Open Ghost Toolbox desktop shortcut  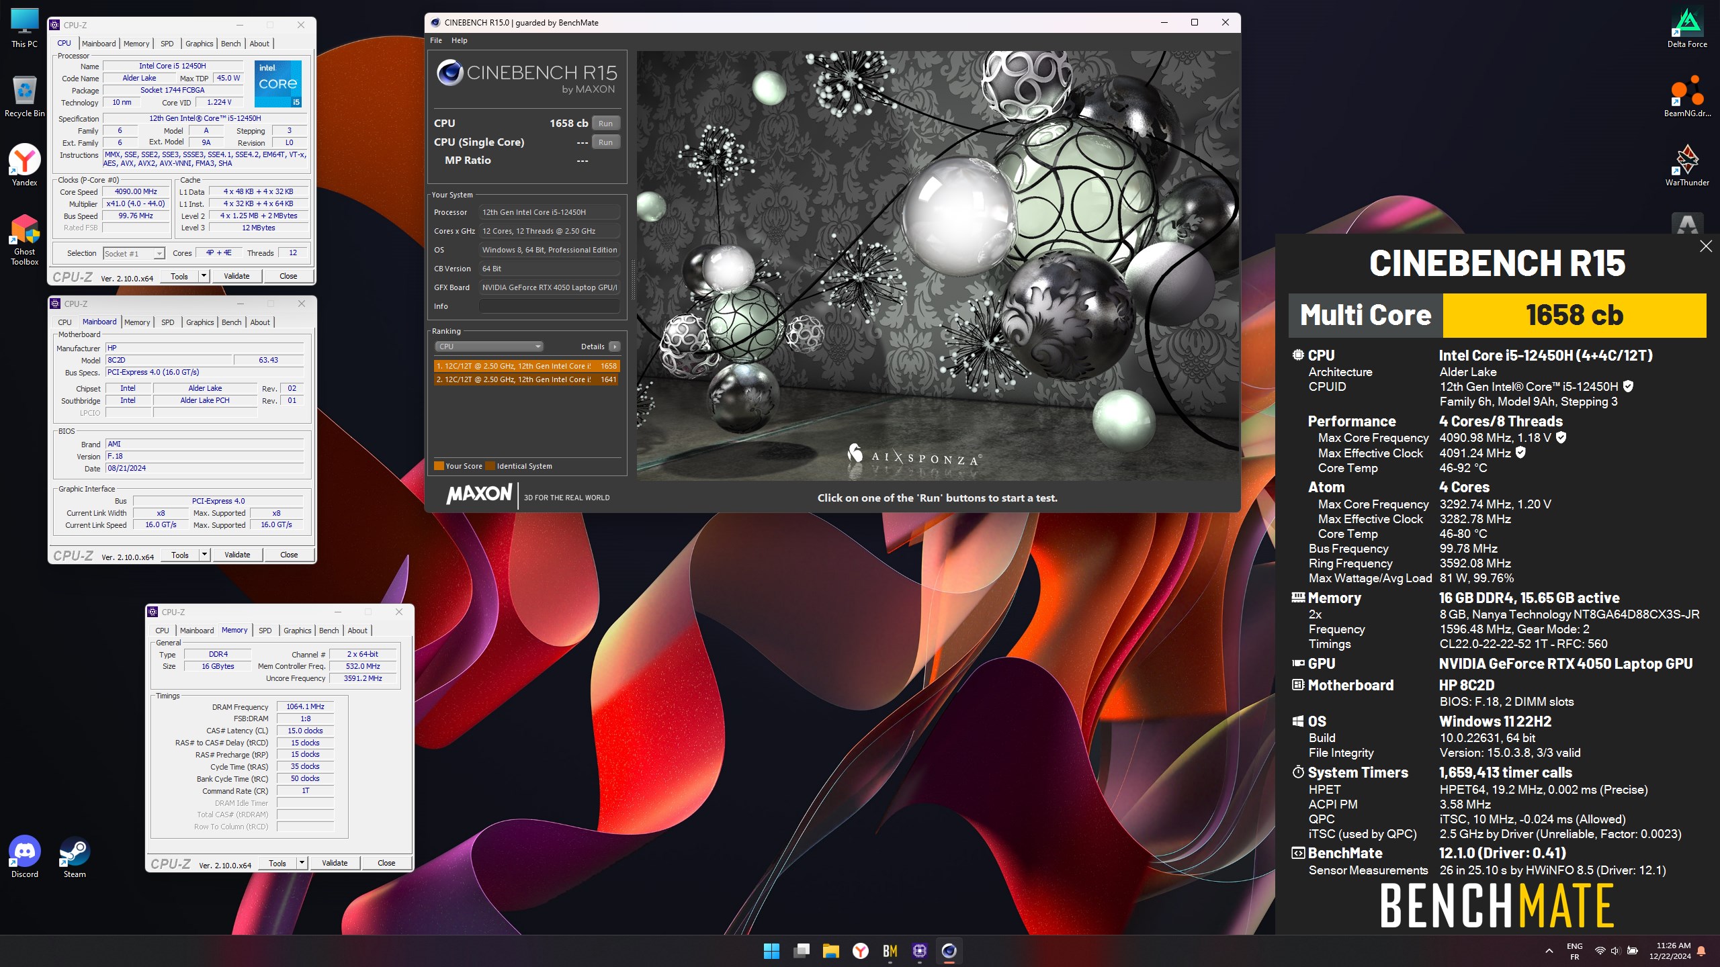[24, 240]
